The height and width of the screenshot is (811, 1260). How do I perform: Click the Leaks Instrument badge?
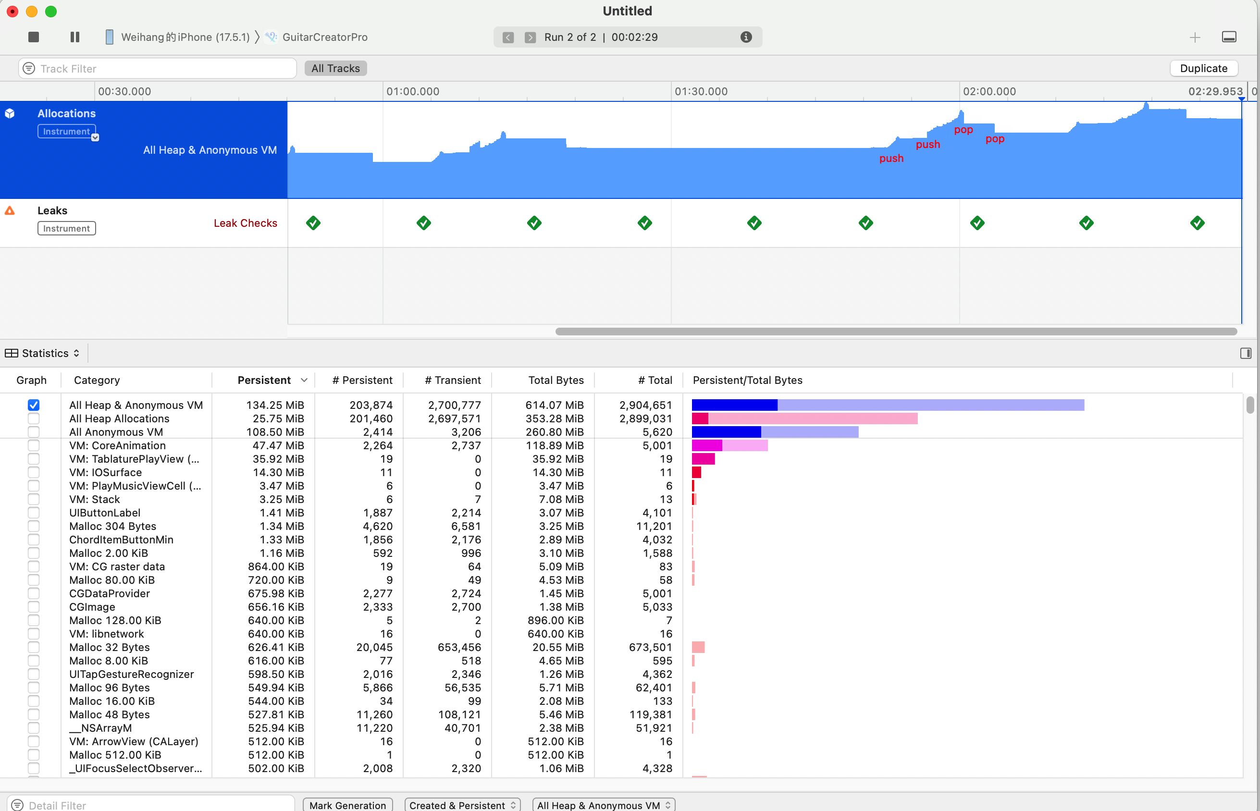pyautogui.click(x=66, y=229)
